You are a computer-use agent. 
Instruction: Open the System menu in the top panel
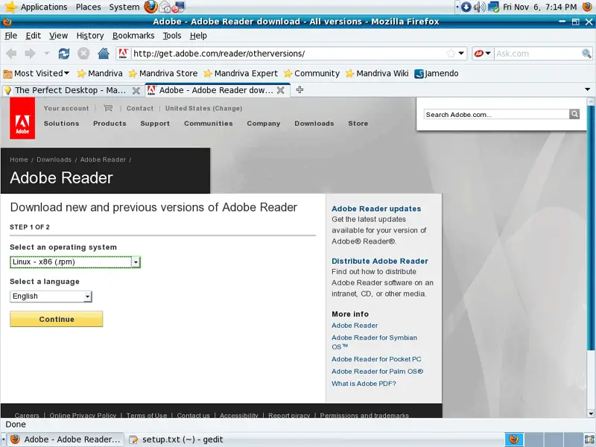pos(124,7)
